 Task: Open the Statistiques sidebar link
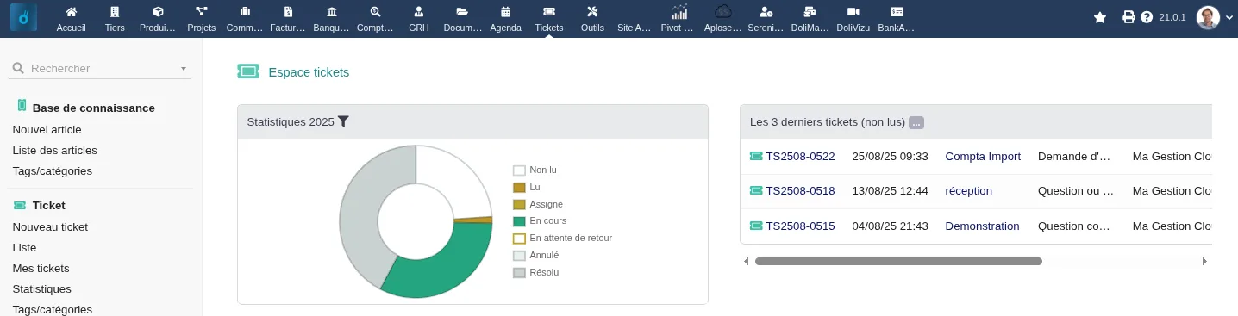pos(41,288)
